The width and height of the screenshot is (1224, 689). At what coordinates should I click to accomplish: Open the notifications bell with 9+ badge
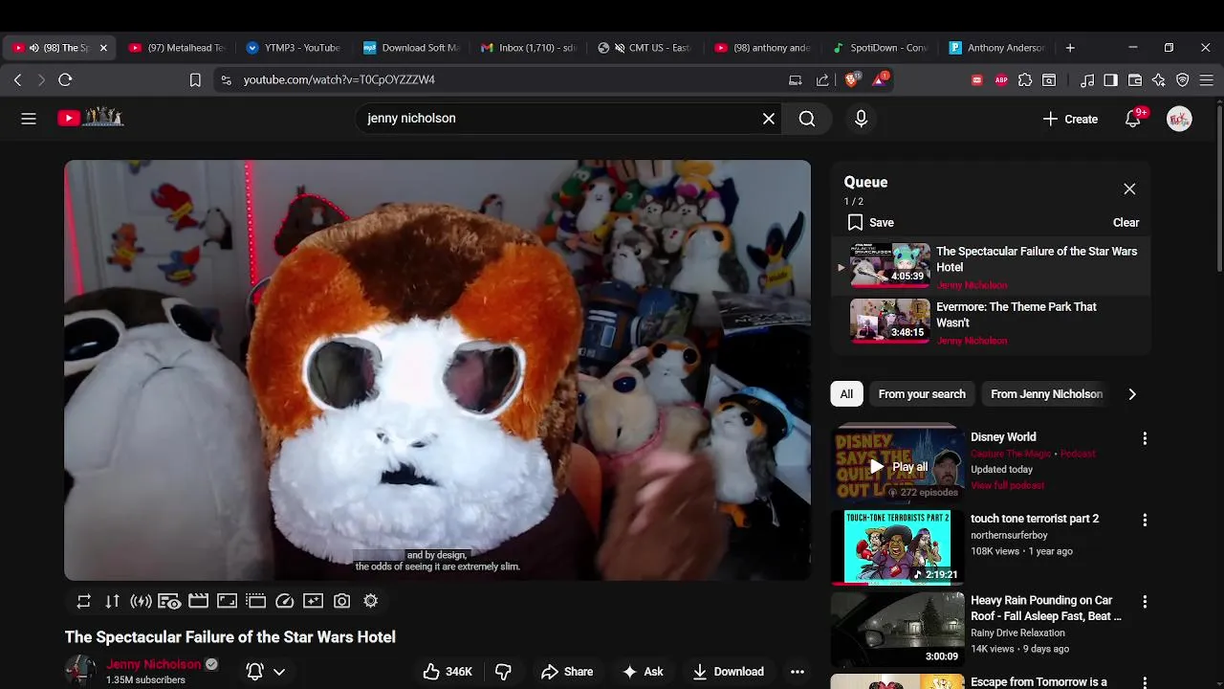(x=1133, y=119)
